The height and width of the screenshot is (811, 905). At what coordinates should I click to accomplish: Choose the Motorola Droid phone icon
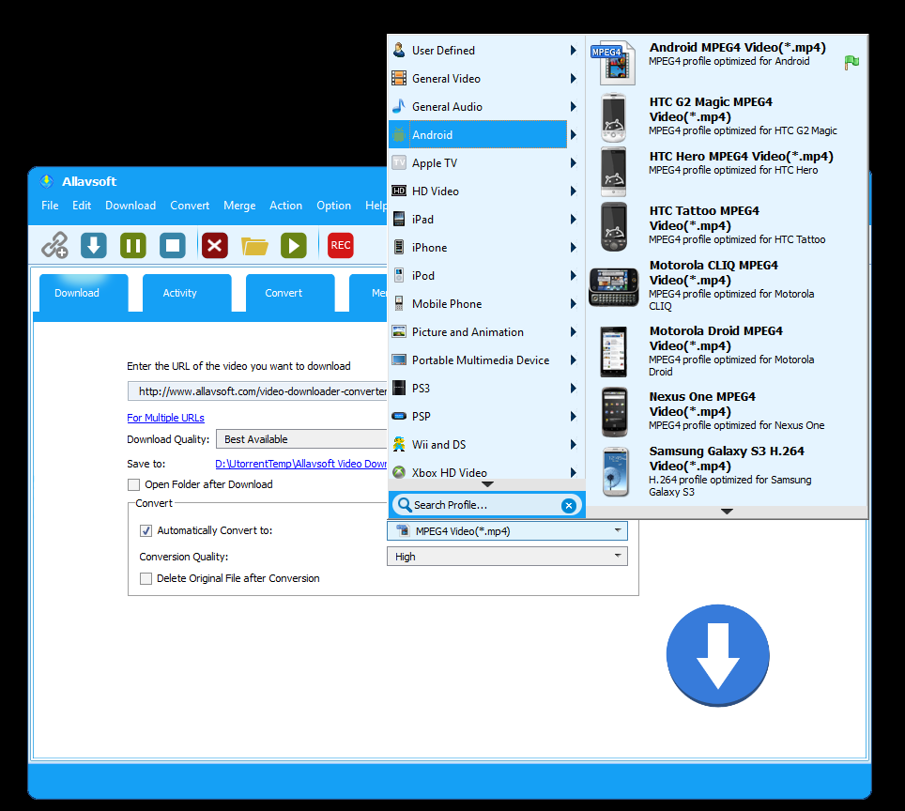click(x=614, y=352)
